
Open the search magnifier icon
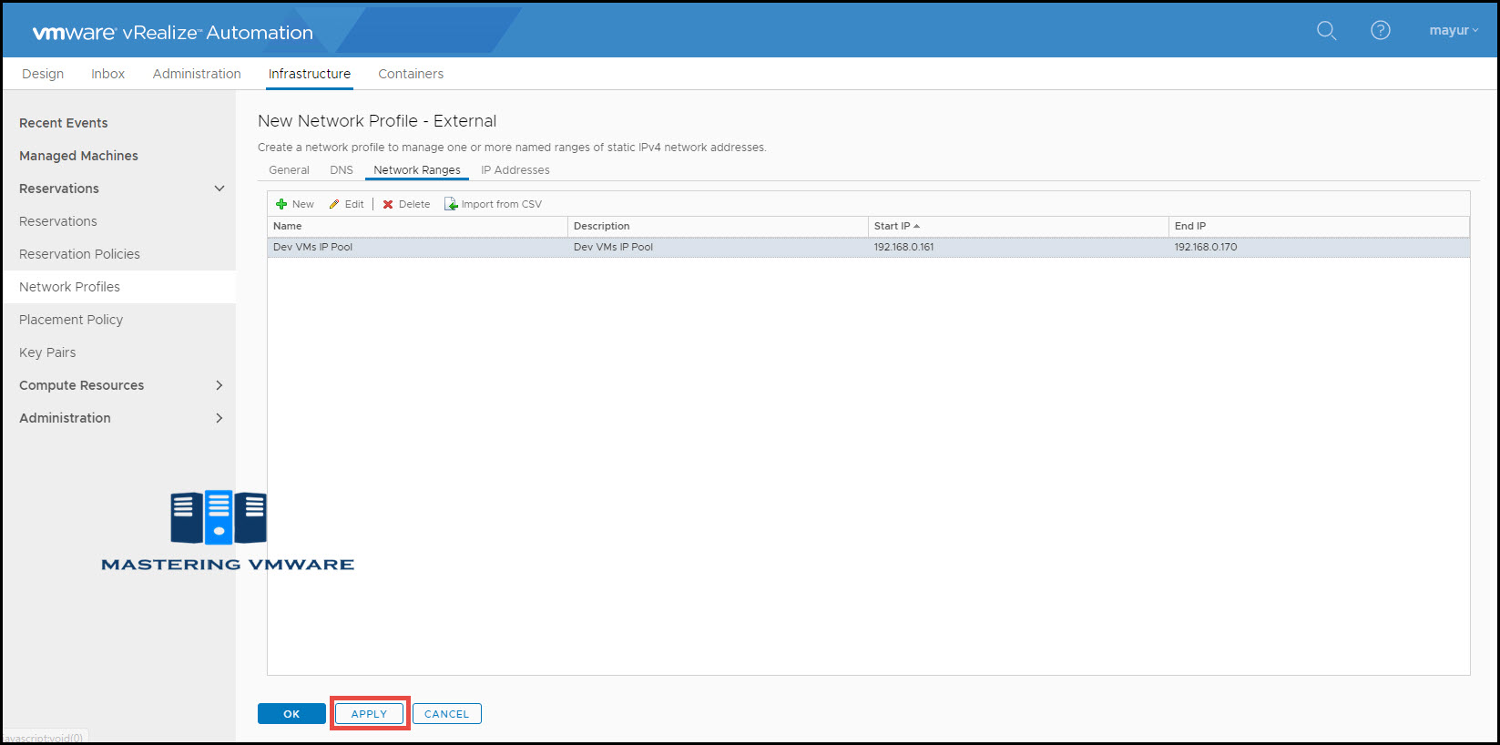coord(1326,30)
